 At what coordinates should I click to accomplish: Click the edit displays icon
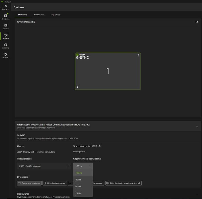197,22
